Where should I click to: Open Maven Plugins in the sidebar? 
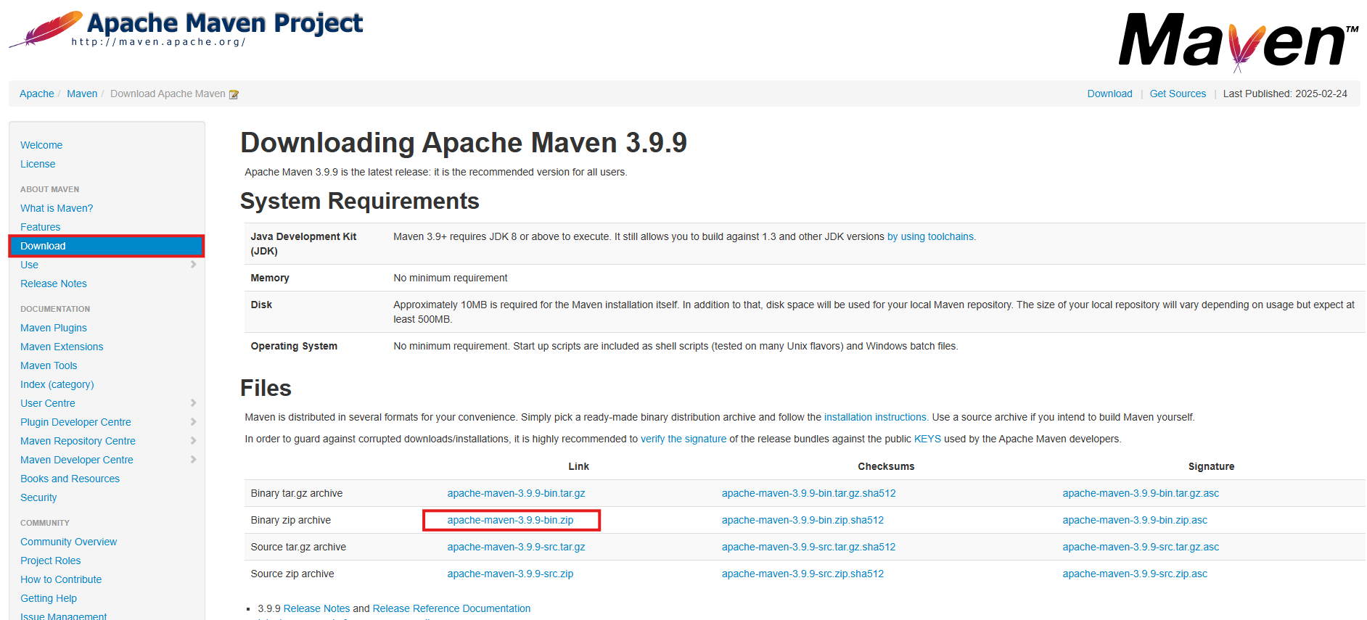click(54, 328)
